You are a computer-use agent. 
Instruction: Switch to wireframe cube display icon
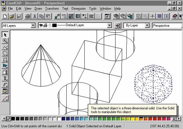(x=116, y=16)
